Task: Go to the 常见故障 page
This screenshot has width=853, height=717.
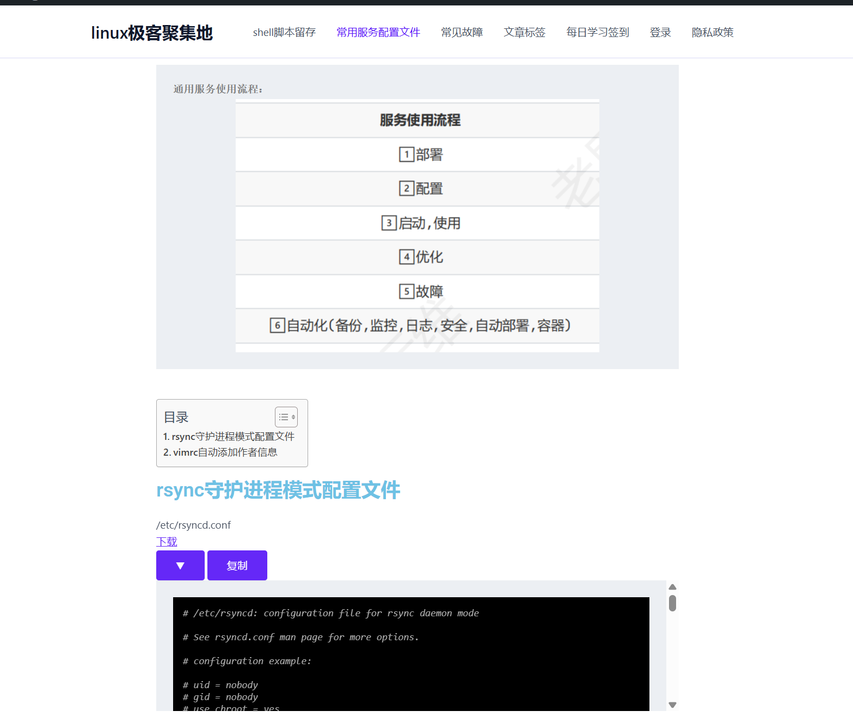Action: [462, 33]
